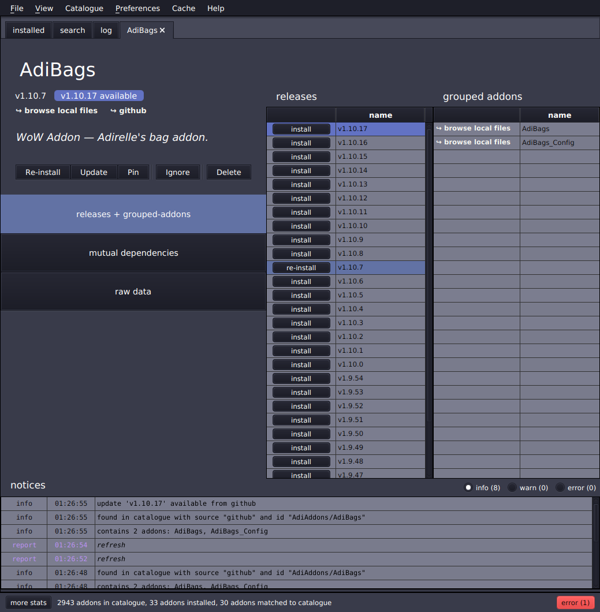Open github link for AdiBags
600x612 pixels.
point(128,111)
